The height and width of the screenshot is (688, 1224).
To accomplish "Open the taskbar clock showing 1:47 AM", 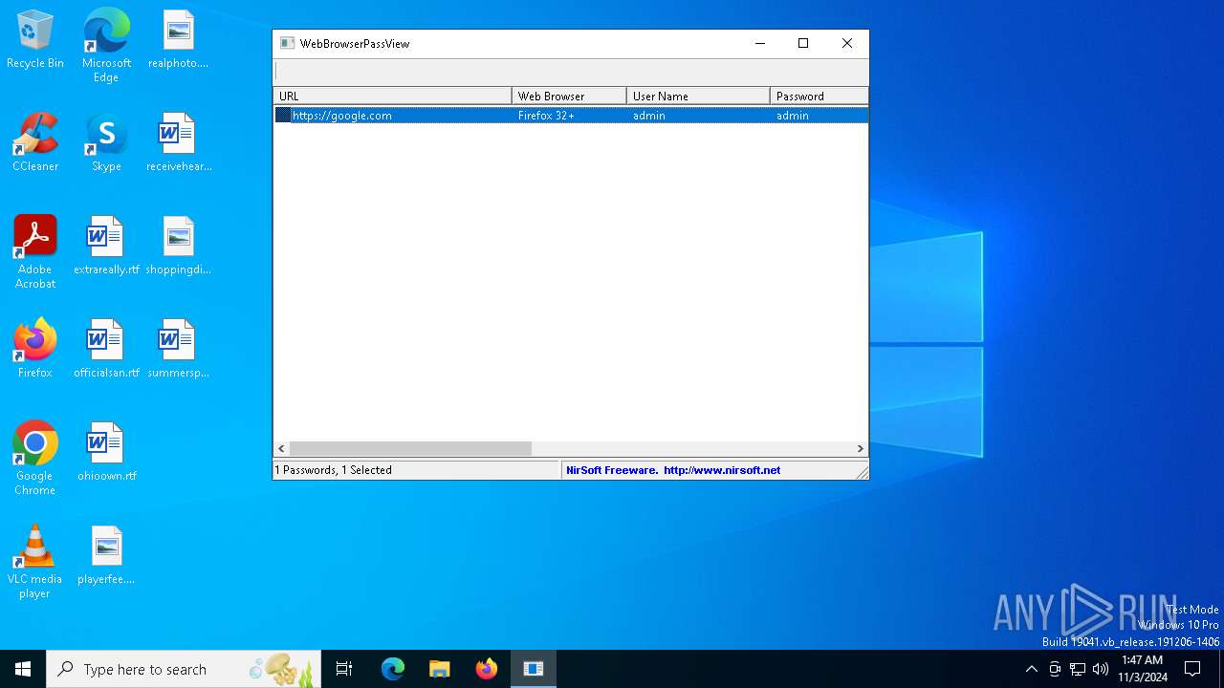I will [x=1143, y=669].
